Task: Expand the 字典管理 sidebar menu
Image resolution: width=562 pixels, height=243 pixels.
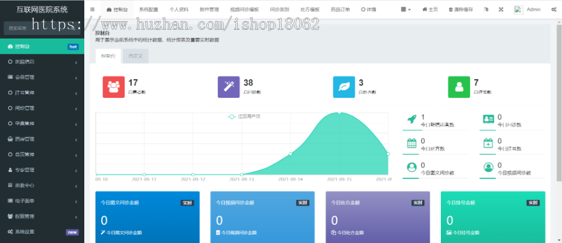Action: click(42, 123)
